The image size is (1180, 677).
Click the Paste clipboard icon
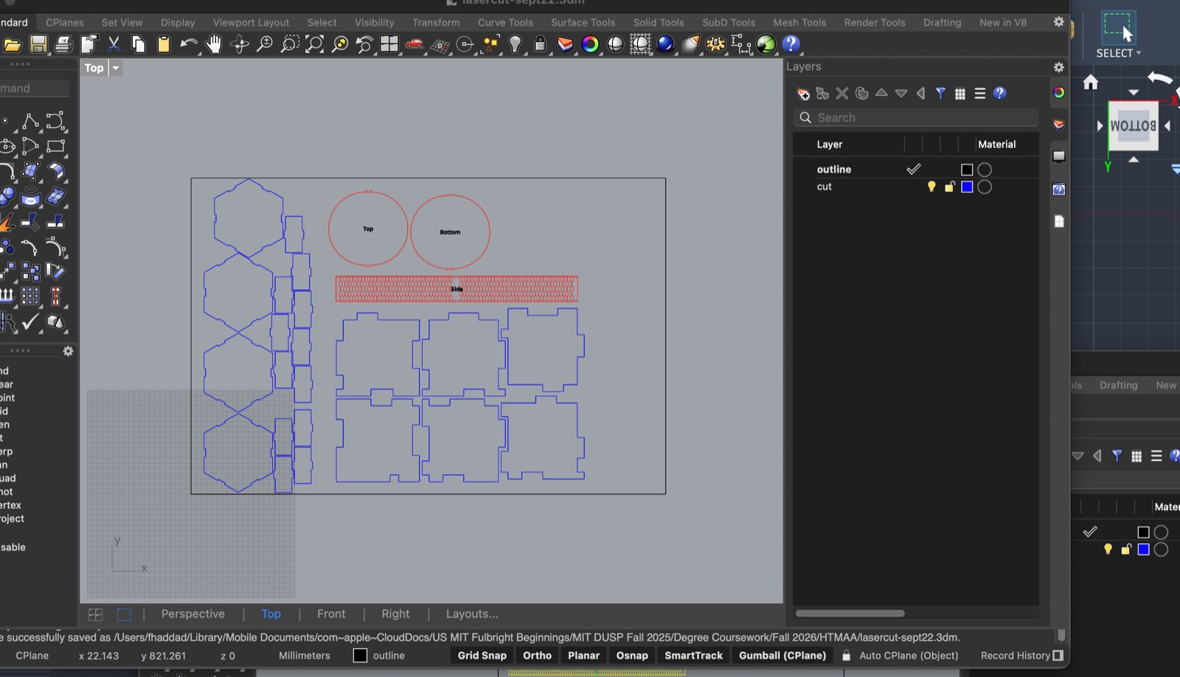pos(164,45)
